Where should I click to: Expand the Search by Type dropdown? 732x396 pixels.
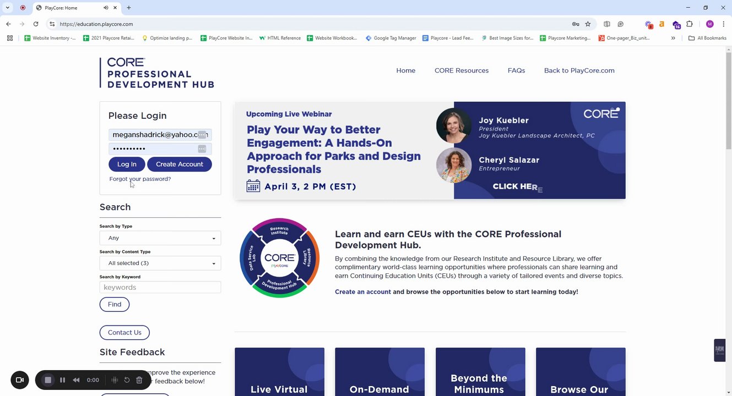tap(160, 238)
